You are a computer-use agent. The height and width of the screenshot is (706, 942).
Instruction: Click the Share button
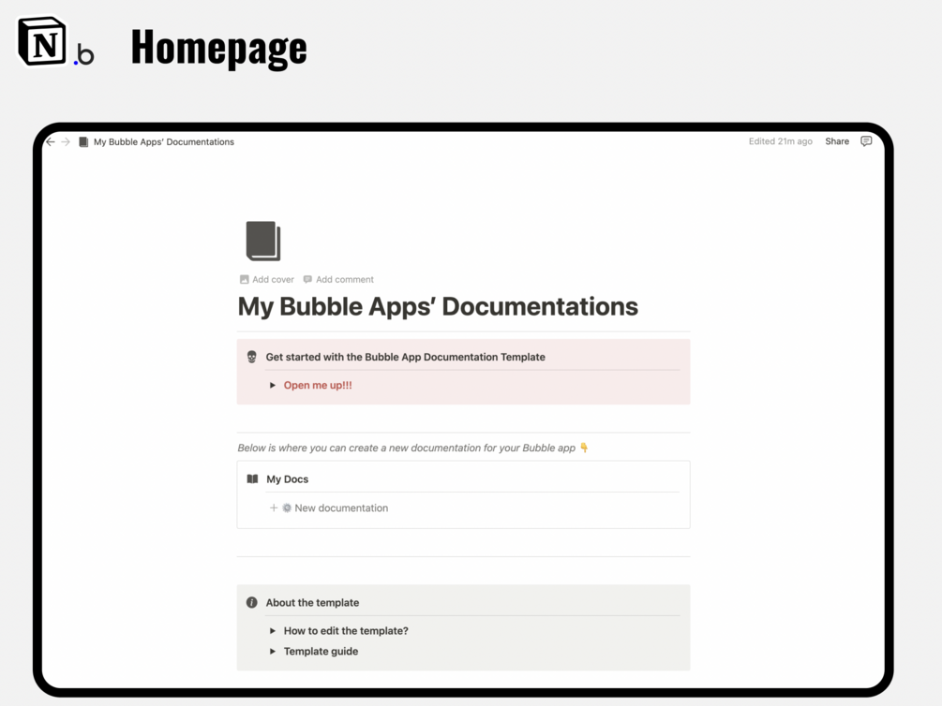point(837,141)
